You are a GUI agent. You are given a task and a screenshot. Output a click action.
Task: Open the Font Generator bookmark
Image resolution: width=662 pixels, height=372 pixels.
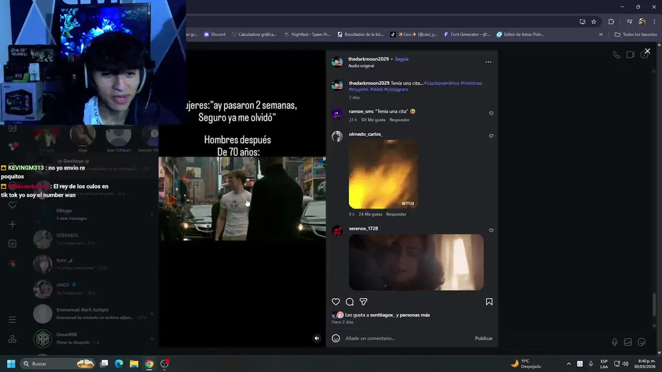click(x=467, y=35)
